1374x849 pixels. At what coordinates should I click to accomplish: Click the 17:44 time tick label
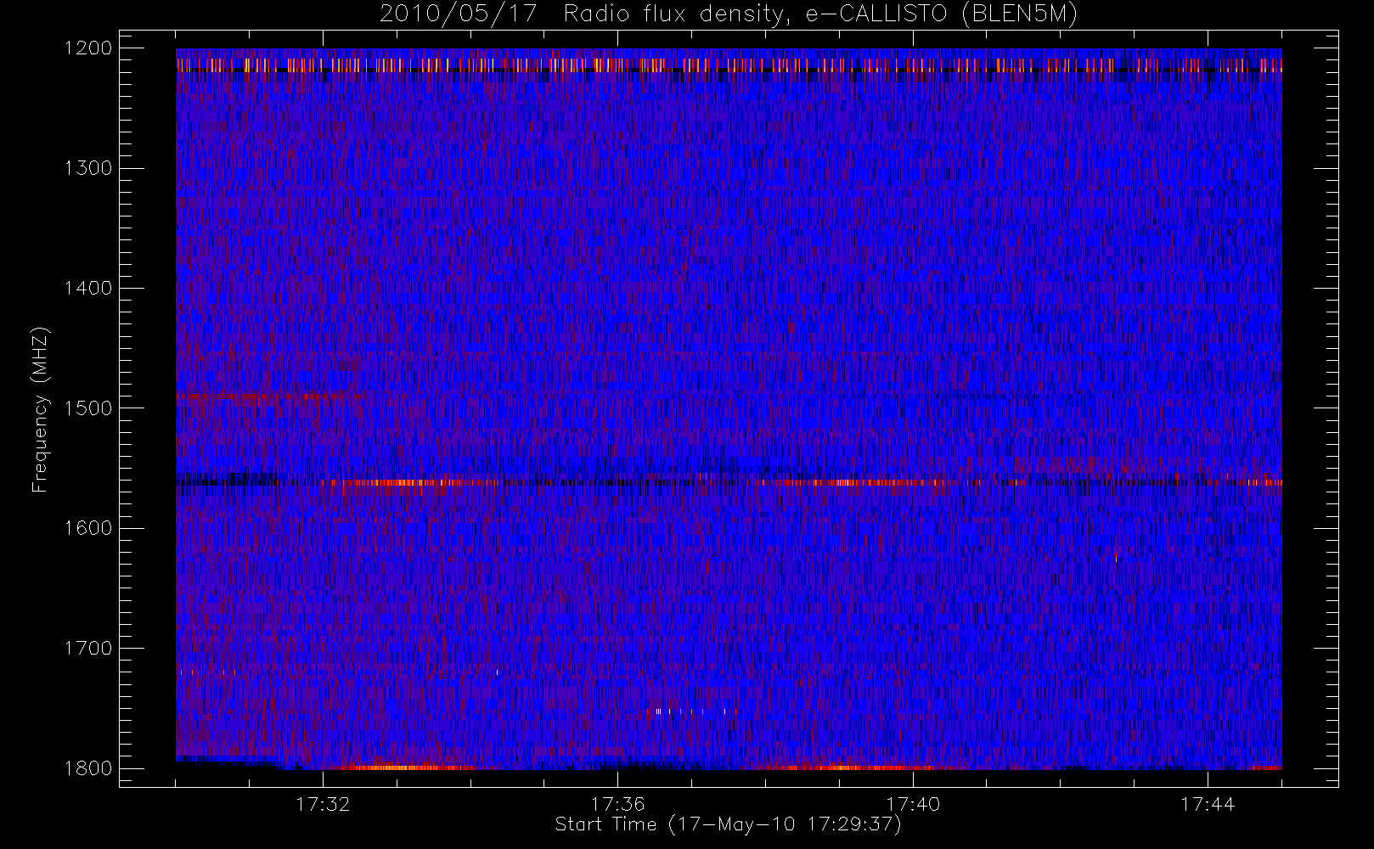(x=1208, y=804)
